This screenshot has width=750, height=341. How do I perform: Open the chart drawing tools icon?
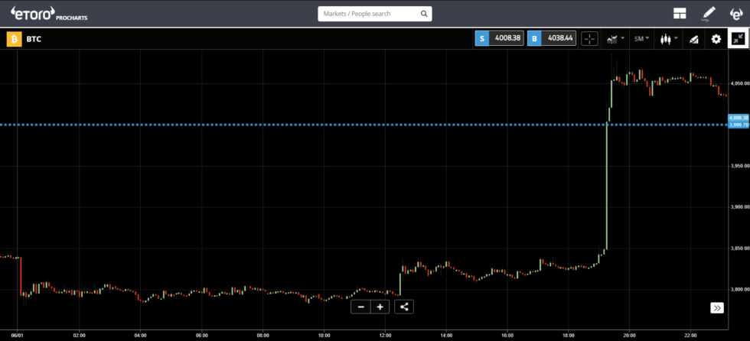pos(693,39)
